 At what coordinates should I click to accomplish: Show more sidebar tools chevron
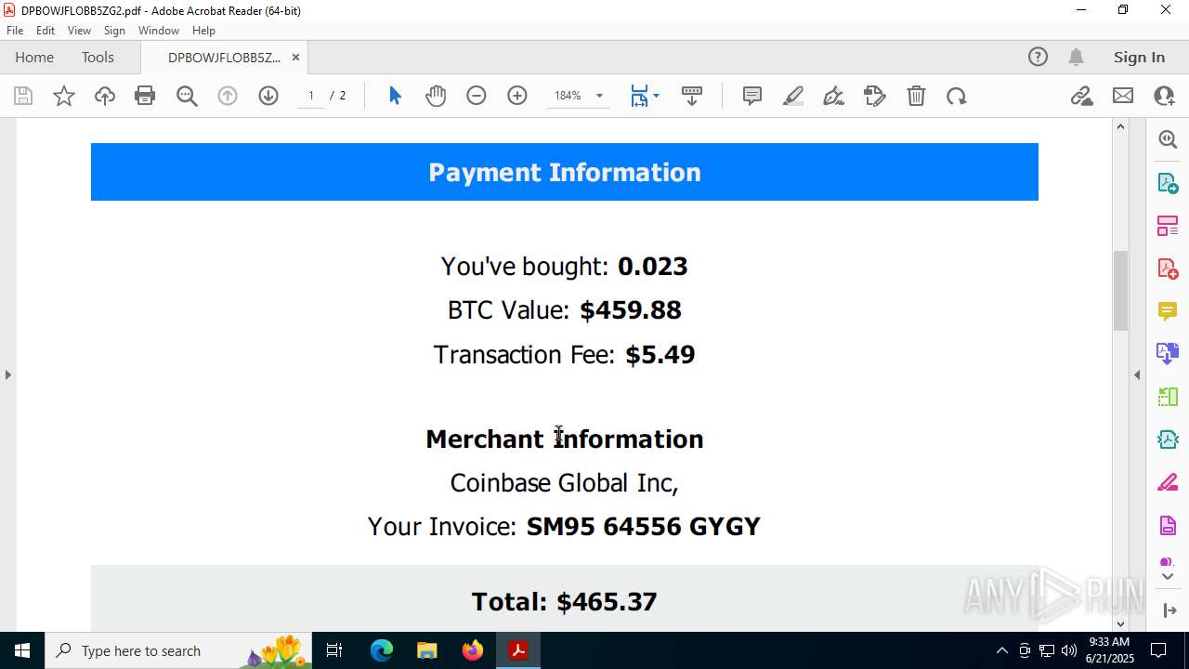click(1168, 576)
